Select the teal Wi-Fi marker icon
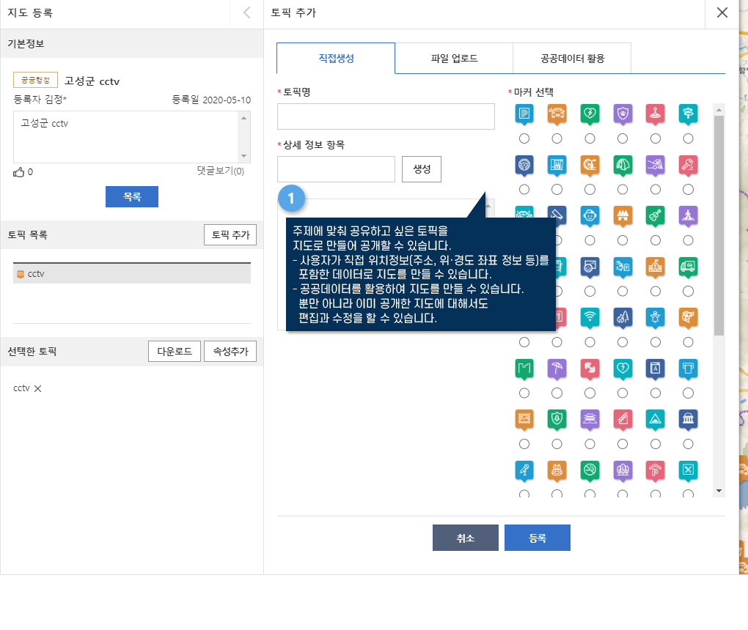 coord(589,316)
